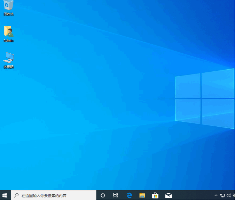
Task: Open the Recycle Bin desktop icon
Action: point(9,5)
